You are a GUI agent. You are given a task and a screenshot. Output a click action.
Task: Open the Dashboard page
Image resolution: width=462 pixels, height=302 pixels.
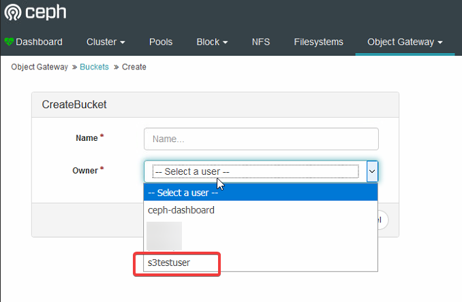(x=39, y=41)
